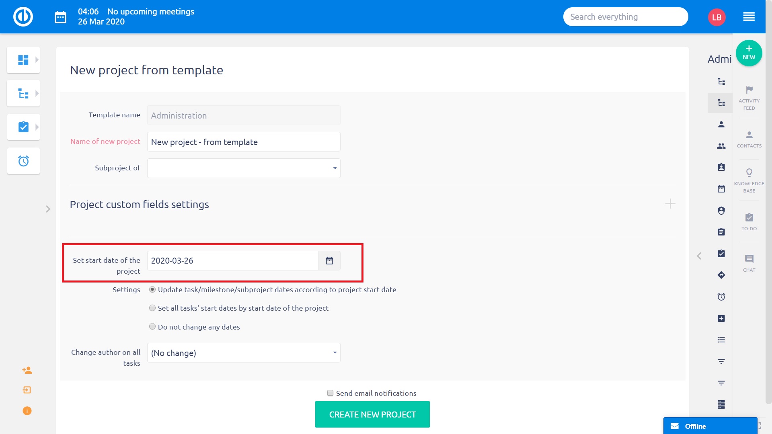
Task: Click the diamond directions icon in admin menu
Action: (721, 275)
